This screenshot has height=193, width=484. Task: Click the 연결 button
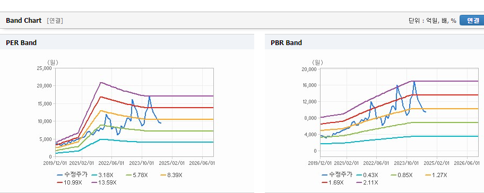[472, 20]
